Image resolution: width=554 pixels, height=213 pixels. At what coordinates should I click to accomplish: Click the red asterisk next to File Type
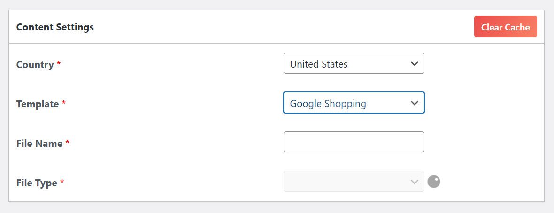pyautogui.click(x=62, y=181)
